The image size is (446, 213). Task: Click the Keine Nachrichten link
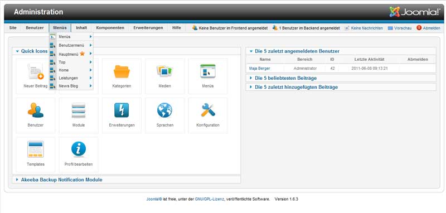(367, 28)
